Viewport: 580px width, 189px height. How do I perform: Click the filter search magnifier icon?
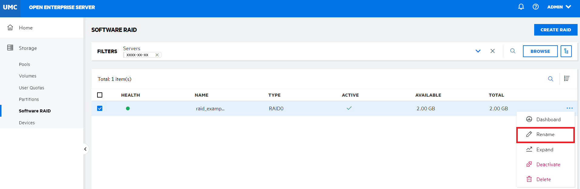pyautogui.click(x=513, y=51)
